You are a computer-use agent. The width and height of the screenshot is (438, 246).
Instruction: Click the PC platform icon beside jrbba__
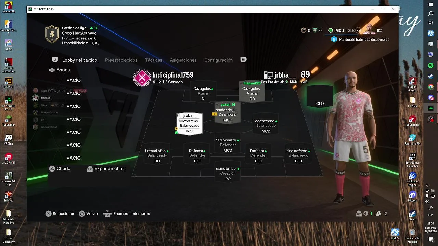[268, 75]
